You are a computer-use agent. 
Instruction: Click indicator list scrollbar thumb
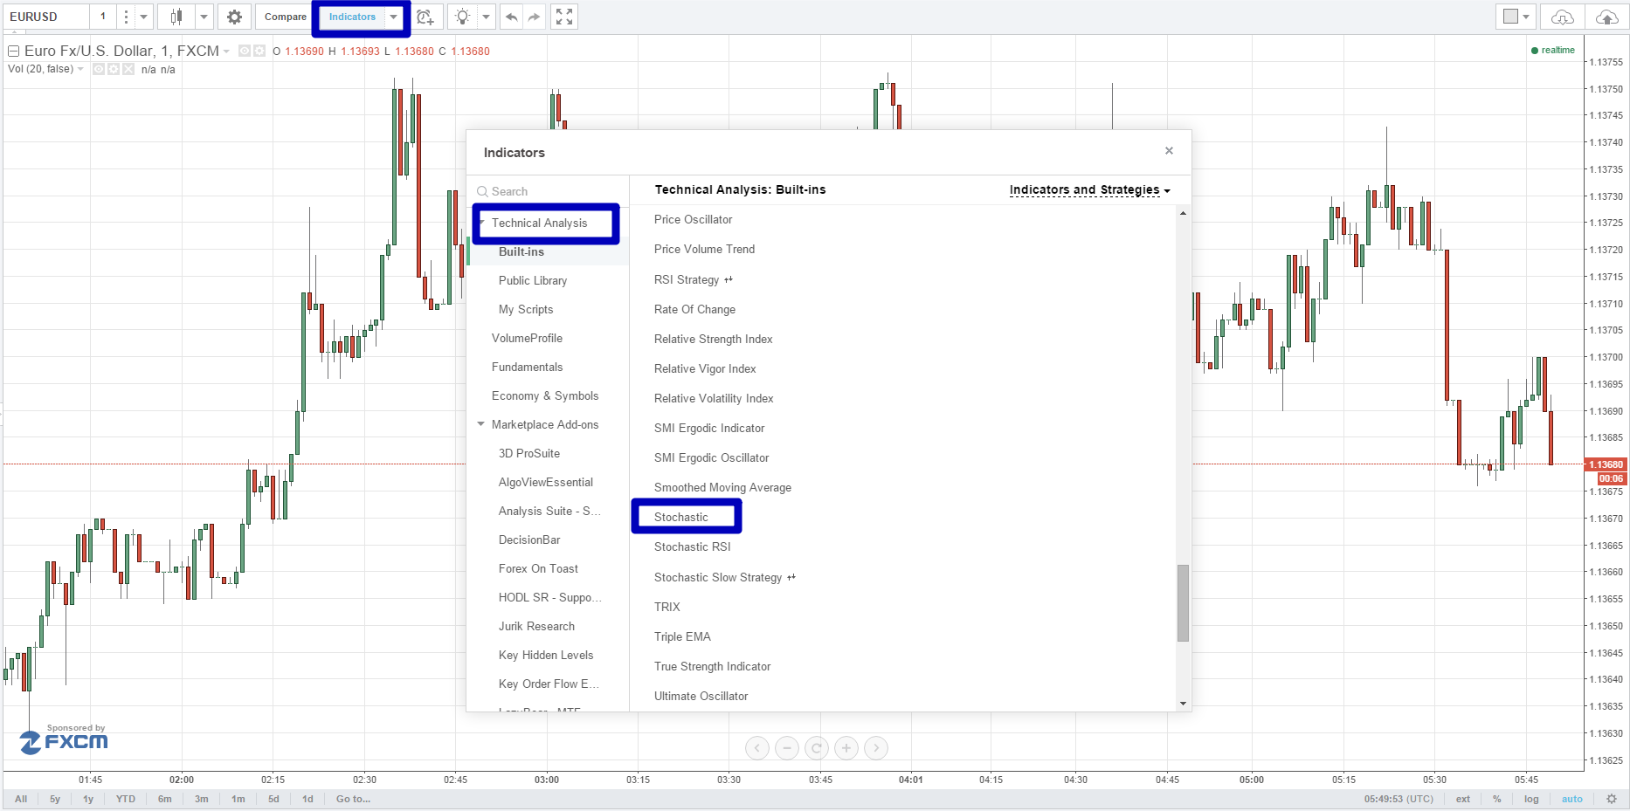click(1183, 602)
